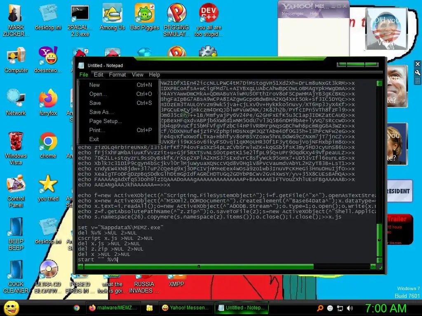
Task: Select the PISSED BIRDS IN desktop icon
Action: coord(80,284)
